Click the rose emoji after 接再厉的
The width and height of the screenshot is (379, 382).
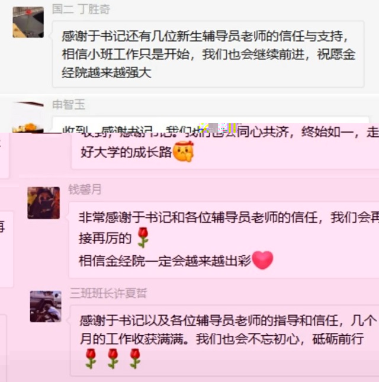(143, 237)
